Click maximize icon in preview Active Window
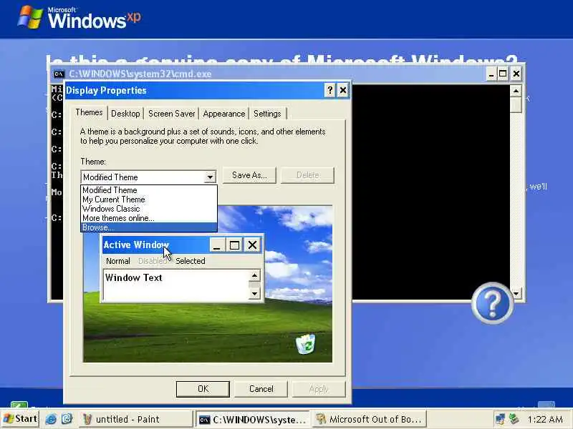 coord(234,245)
